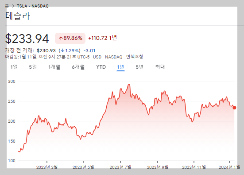Viewport: 244px width, 175px height.
Task: Click the 면책조항 disclaimer link
Action: coord(135,57)
